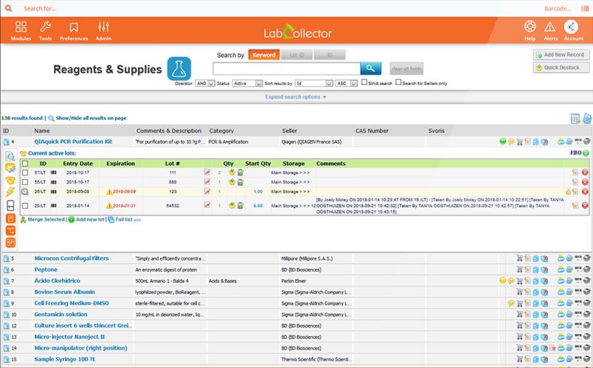Viewport: 593px width, 368px height.
Task: Select the Lot ID search tab
Action: 297,55
